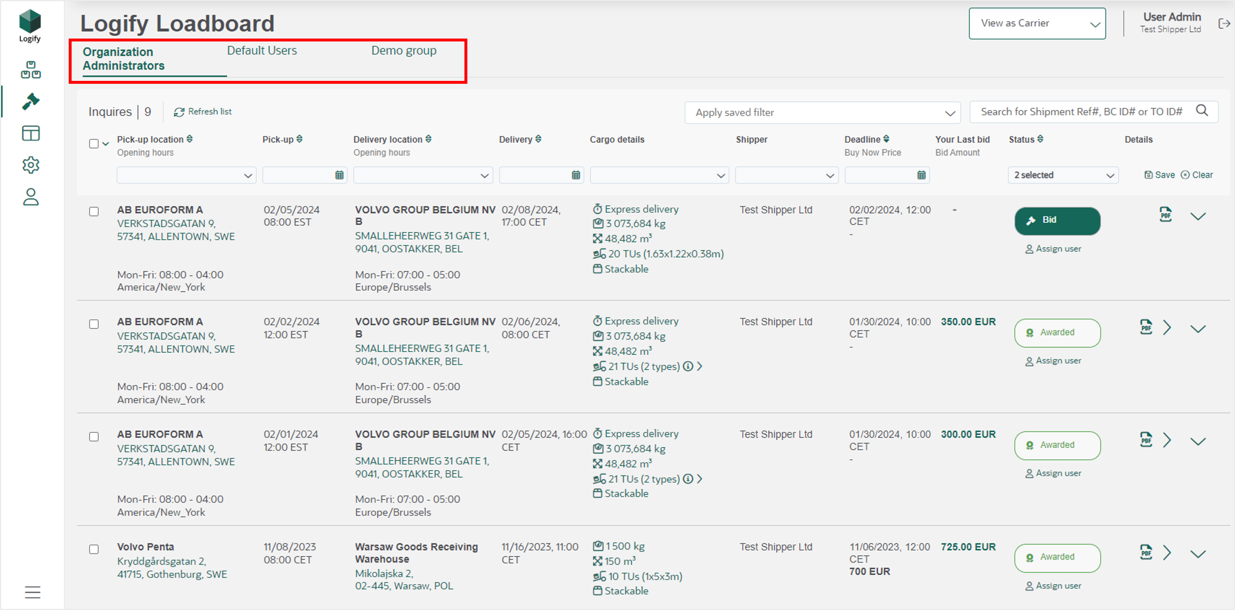Image resolution: width=1235 pixels, height=610 pixels.
Task: Sort by Delivery date column
Action: [538, 139]
